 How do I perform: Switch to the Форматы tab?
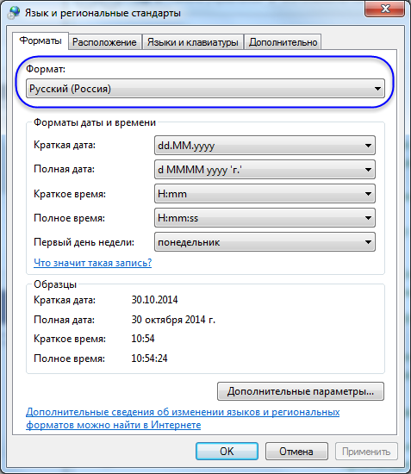(x=40, y=41)
